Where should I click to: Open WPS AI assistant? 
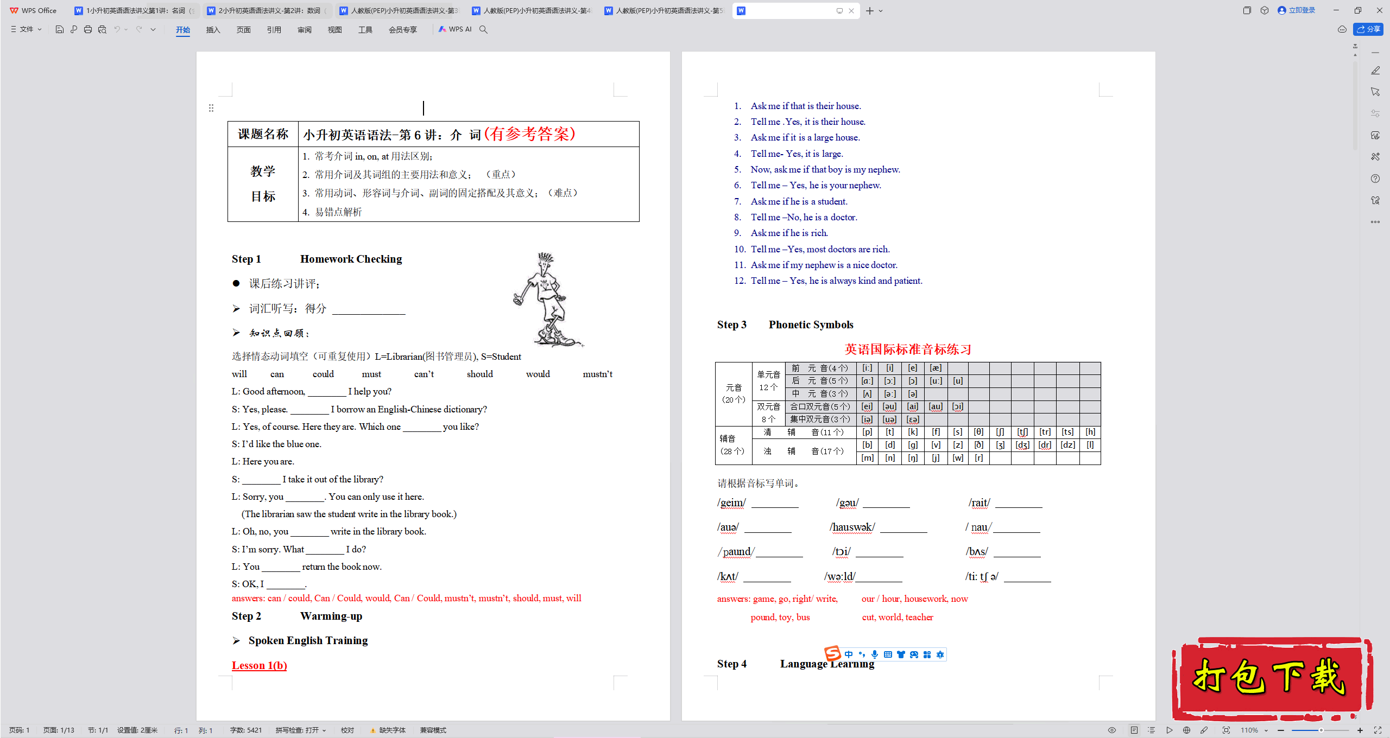455,29
